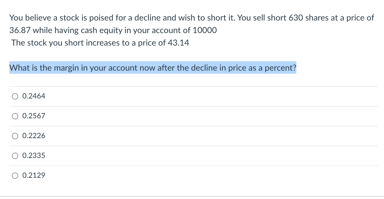Image resolution: width=384 pixels, height=199 pixels.
Task: Select the 0.2464 radio button
Action: [x=15, y=96]
